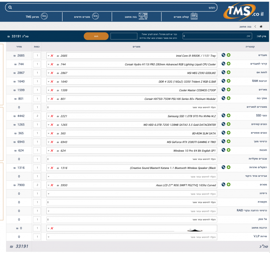Click quantity field in Asus LCD ROG SWIFT row
The width and height of the screenshot is (270, 253).
37,185
